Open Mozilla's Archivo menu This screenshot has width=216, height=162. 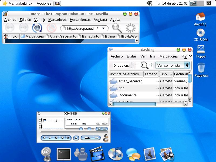(10, 20)
